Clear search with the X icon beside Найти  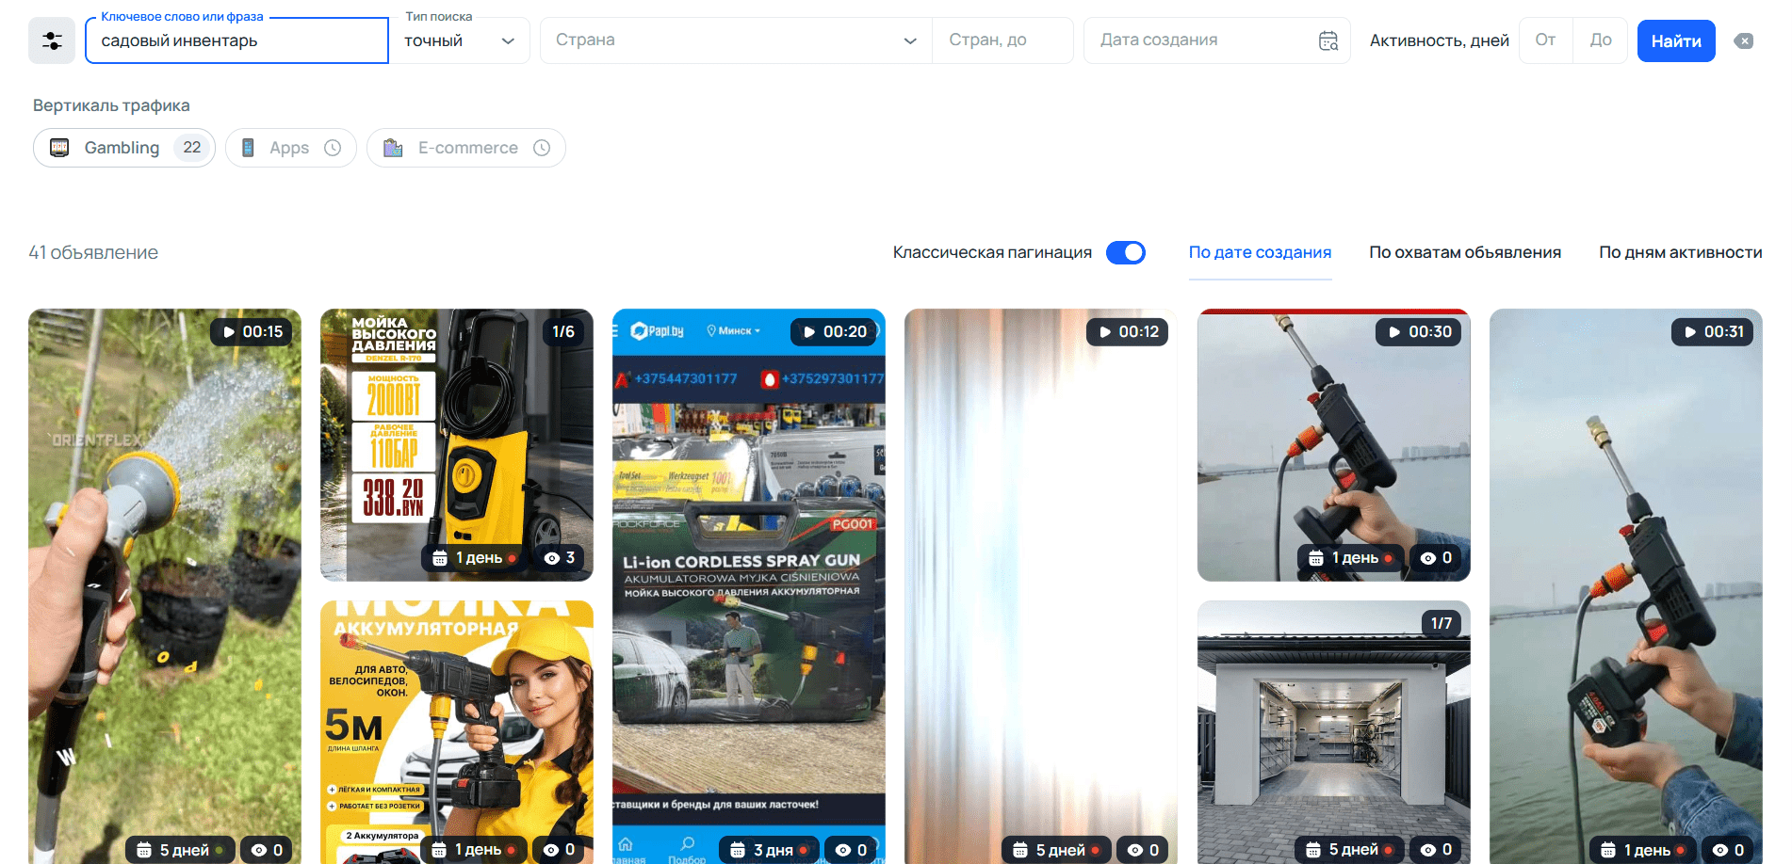[x=1744, y=40]
